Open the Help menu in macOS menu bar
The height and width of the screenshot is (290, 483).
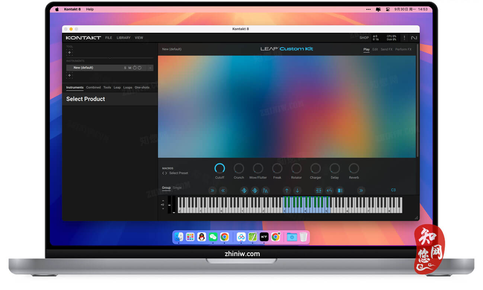(x=90, y=9)
